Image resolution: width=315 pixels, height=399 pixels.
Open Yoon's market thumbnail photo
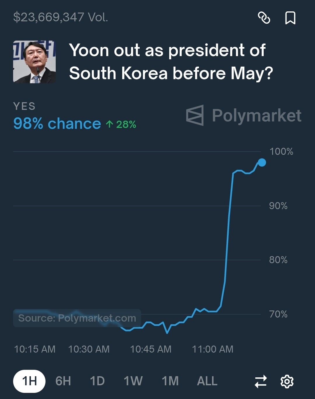click(34, 62)
